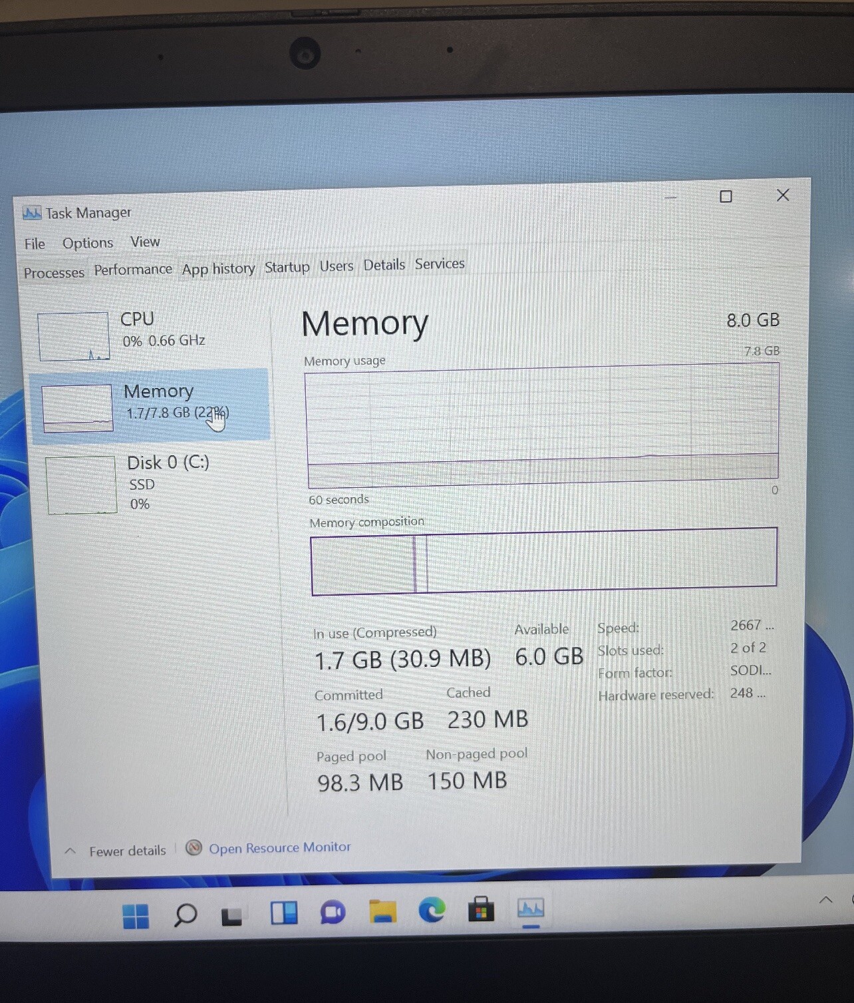Open File Explorer from taskbar
The image size is (854, 1003).
382,911
